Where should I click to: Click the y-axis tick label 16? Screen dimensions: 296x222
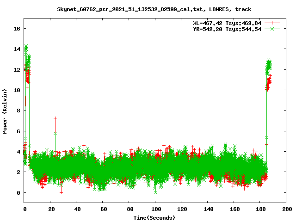[17, 29]
